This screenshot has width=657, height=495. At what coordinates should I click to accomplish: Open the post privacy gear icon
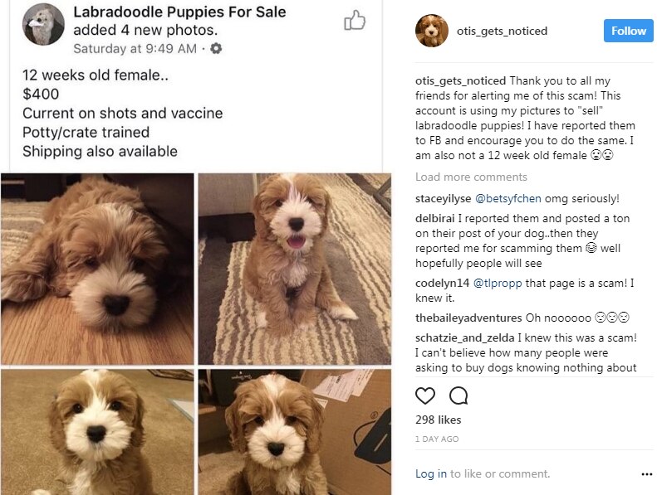click(x=216, y=49)
